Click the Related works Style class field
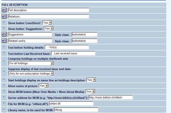The image size is (171, 113). coord(84,41)
